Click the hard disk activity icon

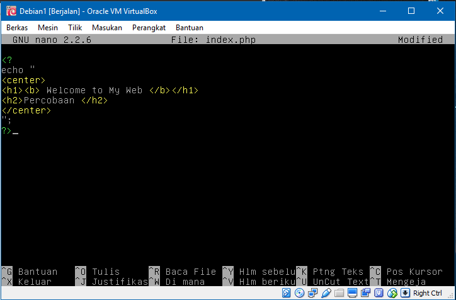[x=286, y=292]
